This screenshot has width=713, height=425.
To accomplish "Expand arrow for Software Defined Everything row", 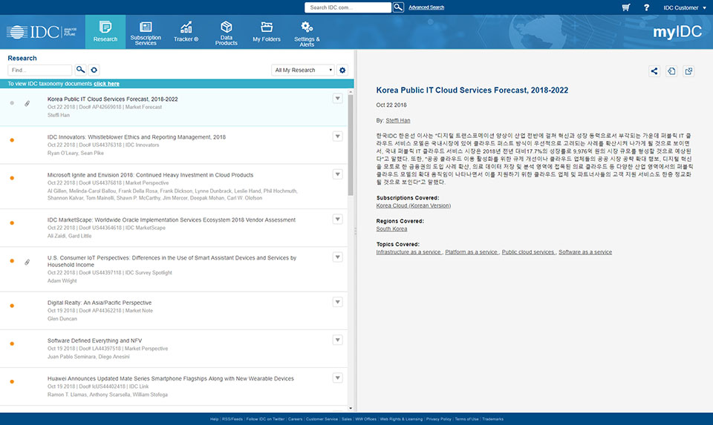I will pos(337,340).
